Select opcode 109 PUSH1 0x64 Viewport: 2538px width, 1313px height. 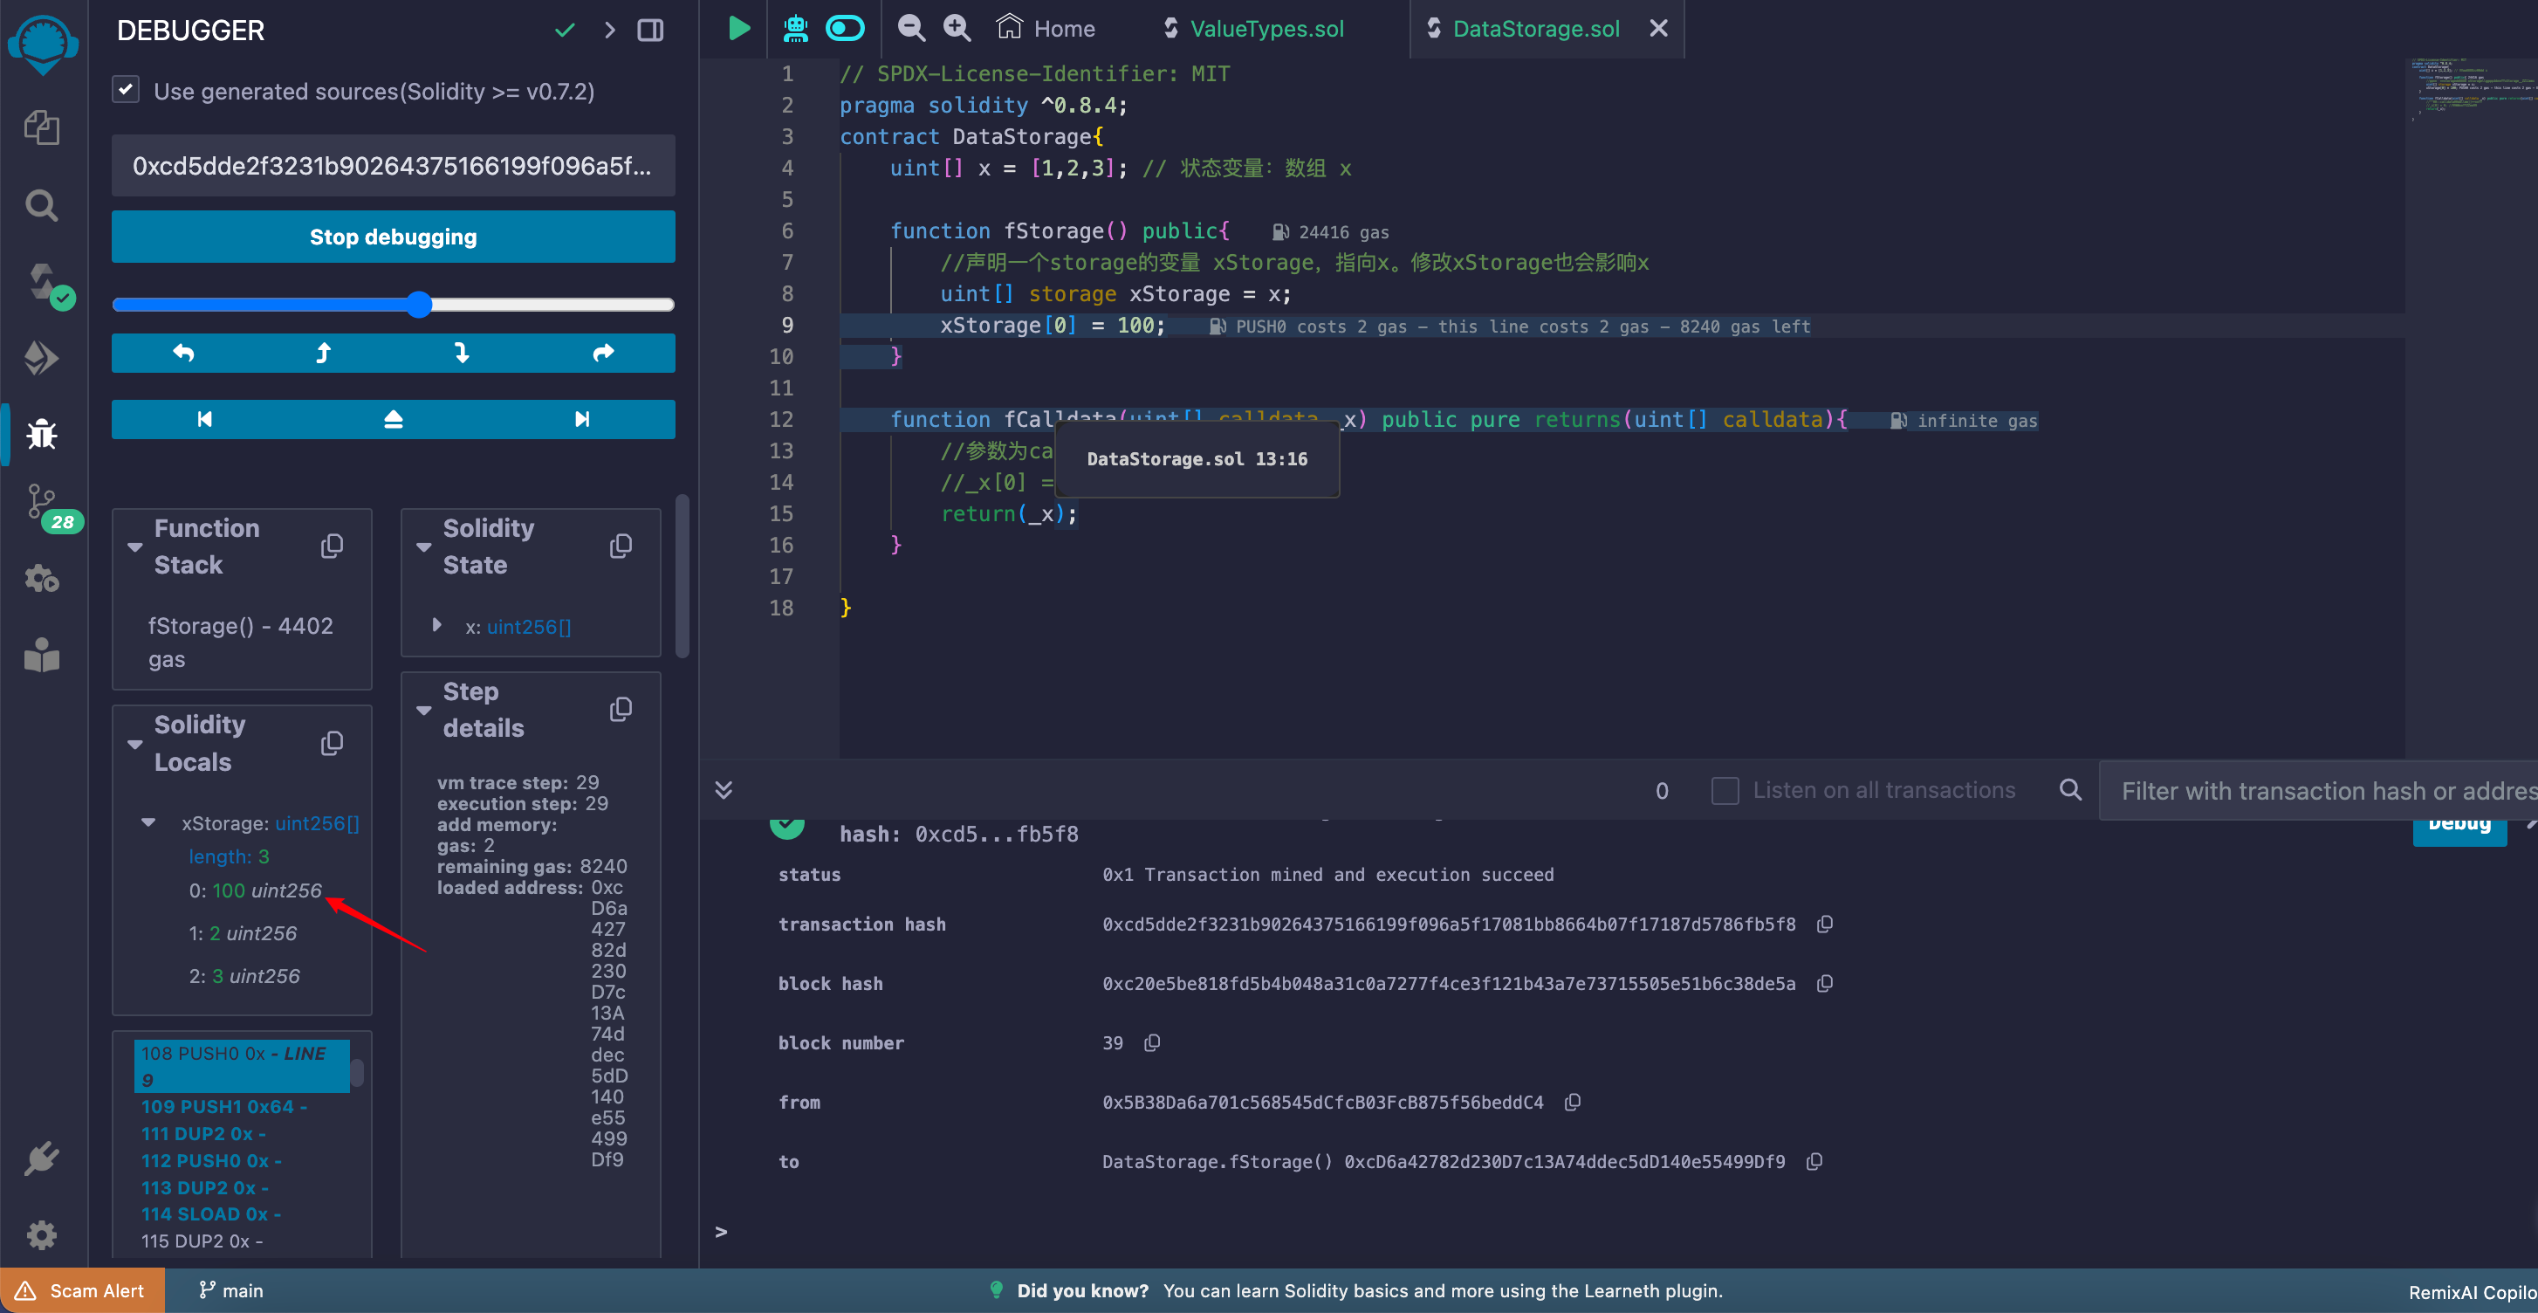224,1106
